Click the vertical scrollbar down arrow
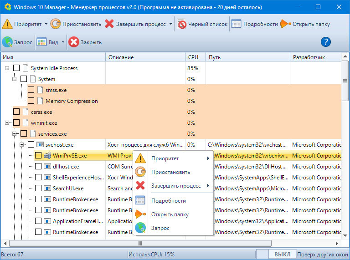Viewport: 350px width, 260px height. pyautogui.click(x=345, y=235)
